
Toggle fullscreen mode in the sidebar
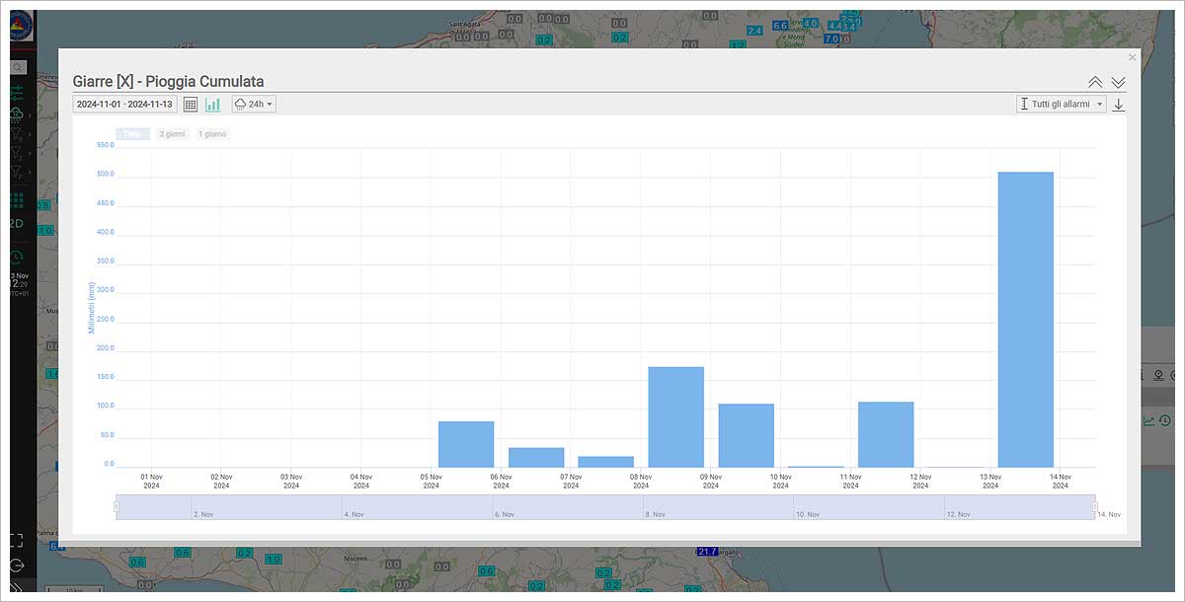17,540
